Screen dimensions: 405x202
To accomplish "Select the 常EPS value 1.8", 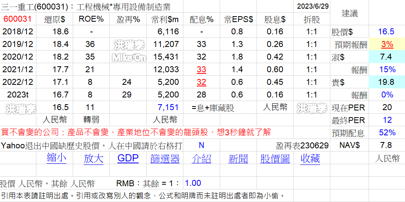I will coord(237,57).
